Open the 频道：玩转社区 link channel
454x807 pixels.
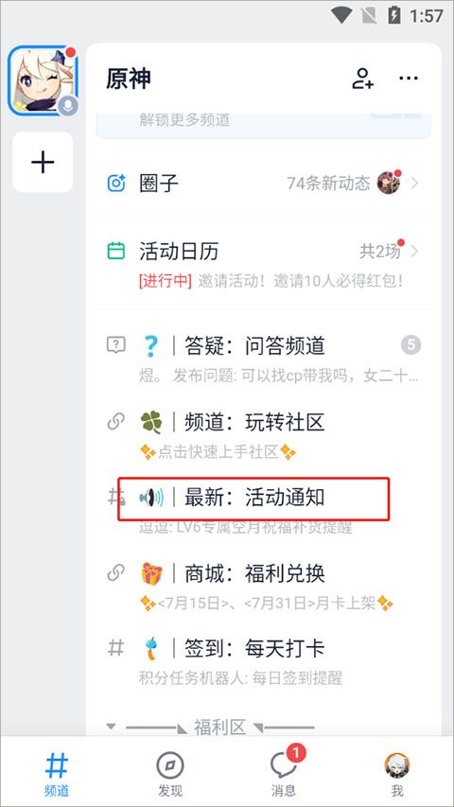[x=264, y=434]
